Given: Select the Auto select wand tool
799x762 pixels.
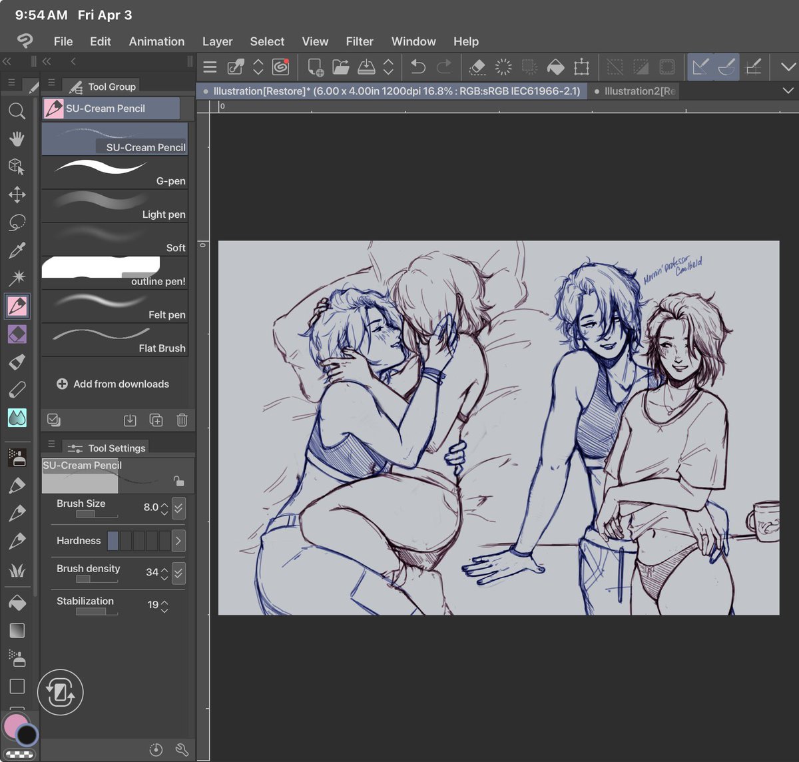Looking at the screenshot, I should click(17, 278).
